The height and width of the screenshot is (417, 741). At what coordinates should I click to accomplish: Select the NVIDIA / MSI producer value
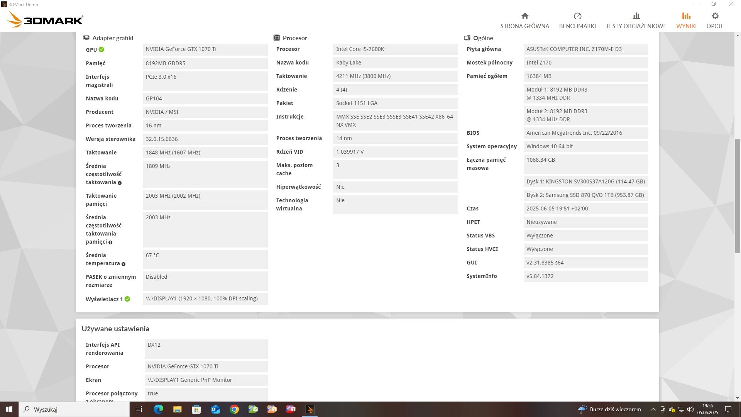tap(205, 112)
